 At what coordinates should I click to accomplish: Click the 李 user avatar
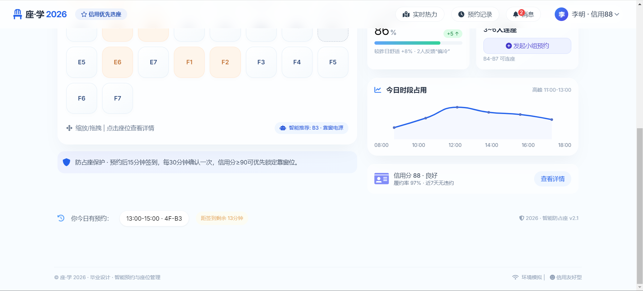(x=561, y=14)
